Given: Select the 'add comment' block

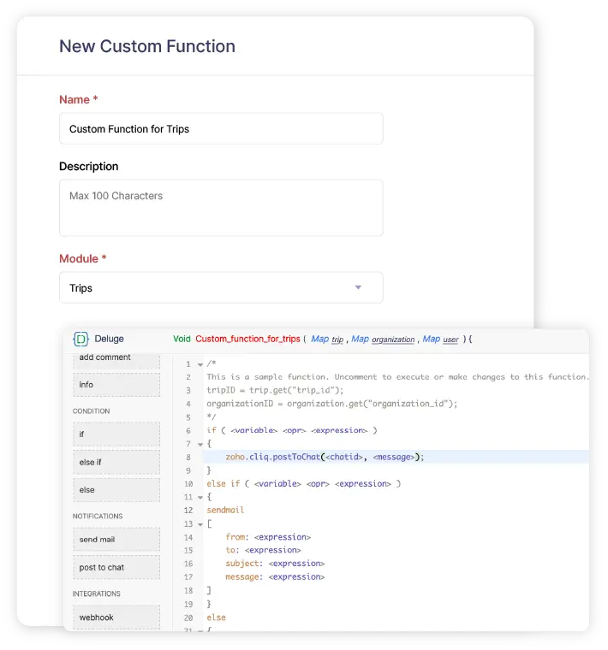Looking at the screenshot, I should click(x=116, y=359).
